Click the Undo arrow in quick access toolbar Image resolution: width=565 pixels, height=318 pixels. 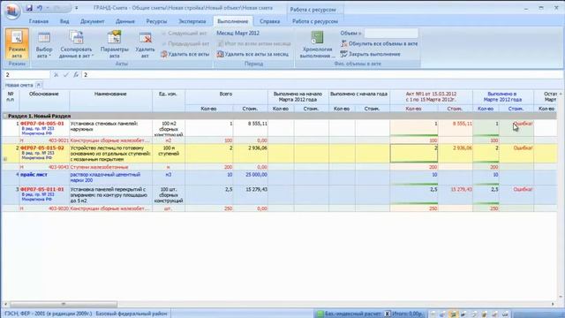pyautogui.click(x=39, y=8)
